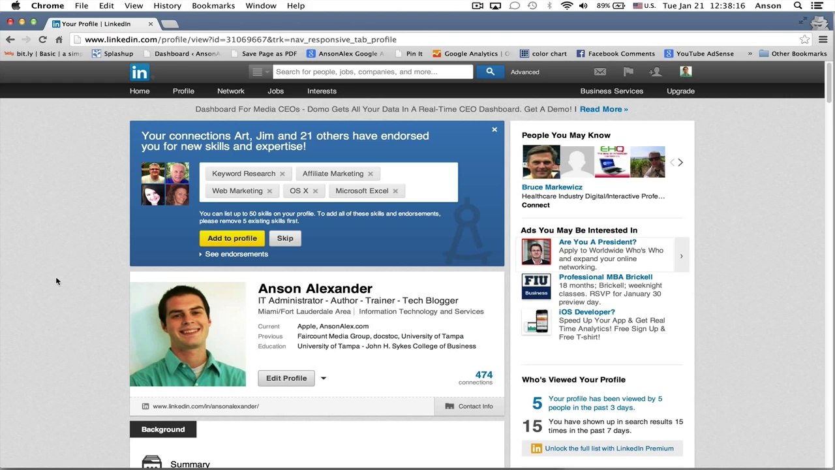Click the blue search magnifier button
835x470 pixels.
490,72
